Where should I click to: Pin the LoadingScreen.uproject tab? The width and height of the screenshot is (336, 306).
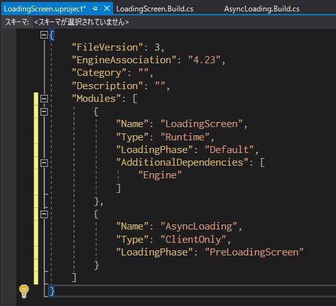95,9
